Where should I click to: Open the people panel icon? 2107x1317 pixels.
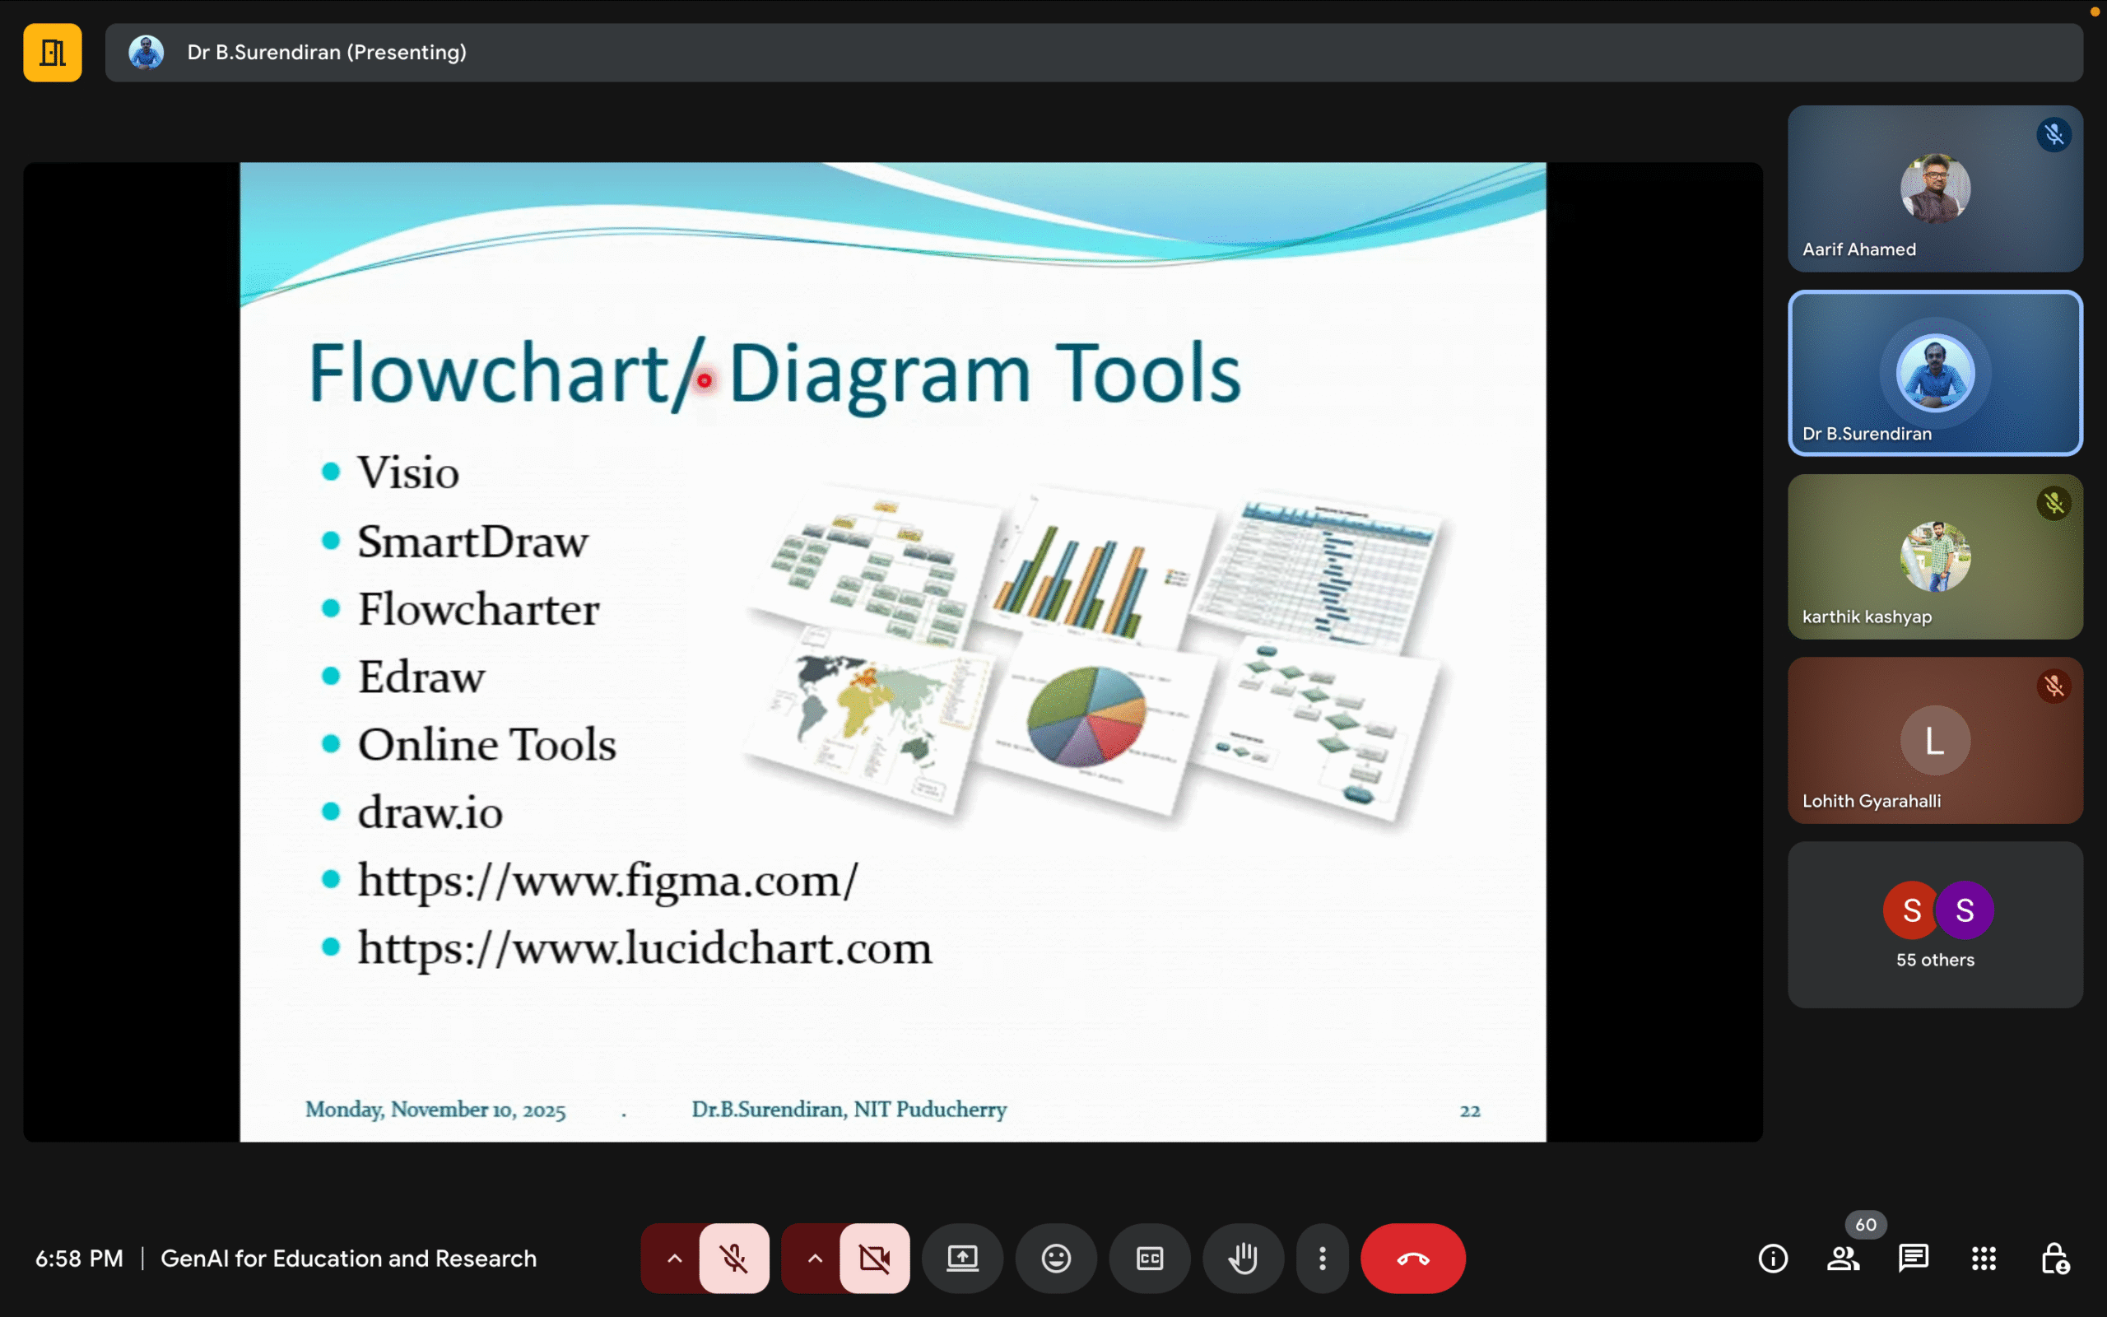point(1842,1258)
